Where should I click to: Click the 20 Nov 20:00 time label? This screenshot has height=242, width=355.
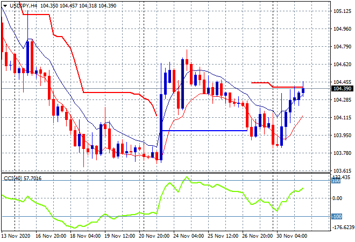(x=154, y=236)
